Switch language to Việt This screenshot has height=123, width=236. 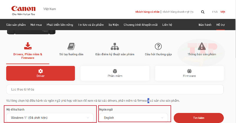tap(223, 12)
